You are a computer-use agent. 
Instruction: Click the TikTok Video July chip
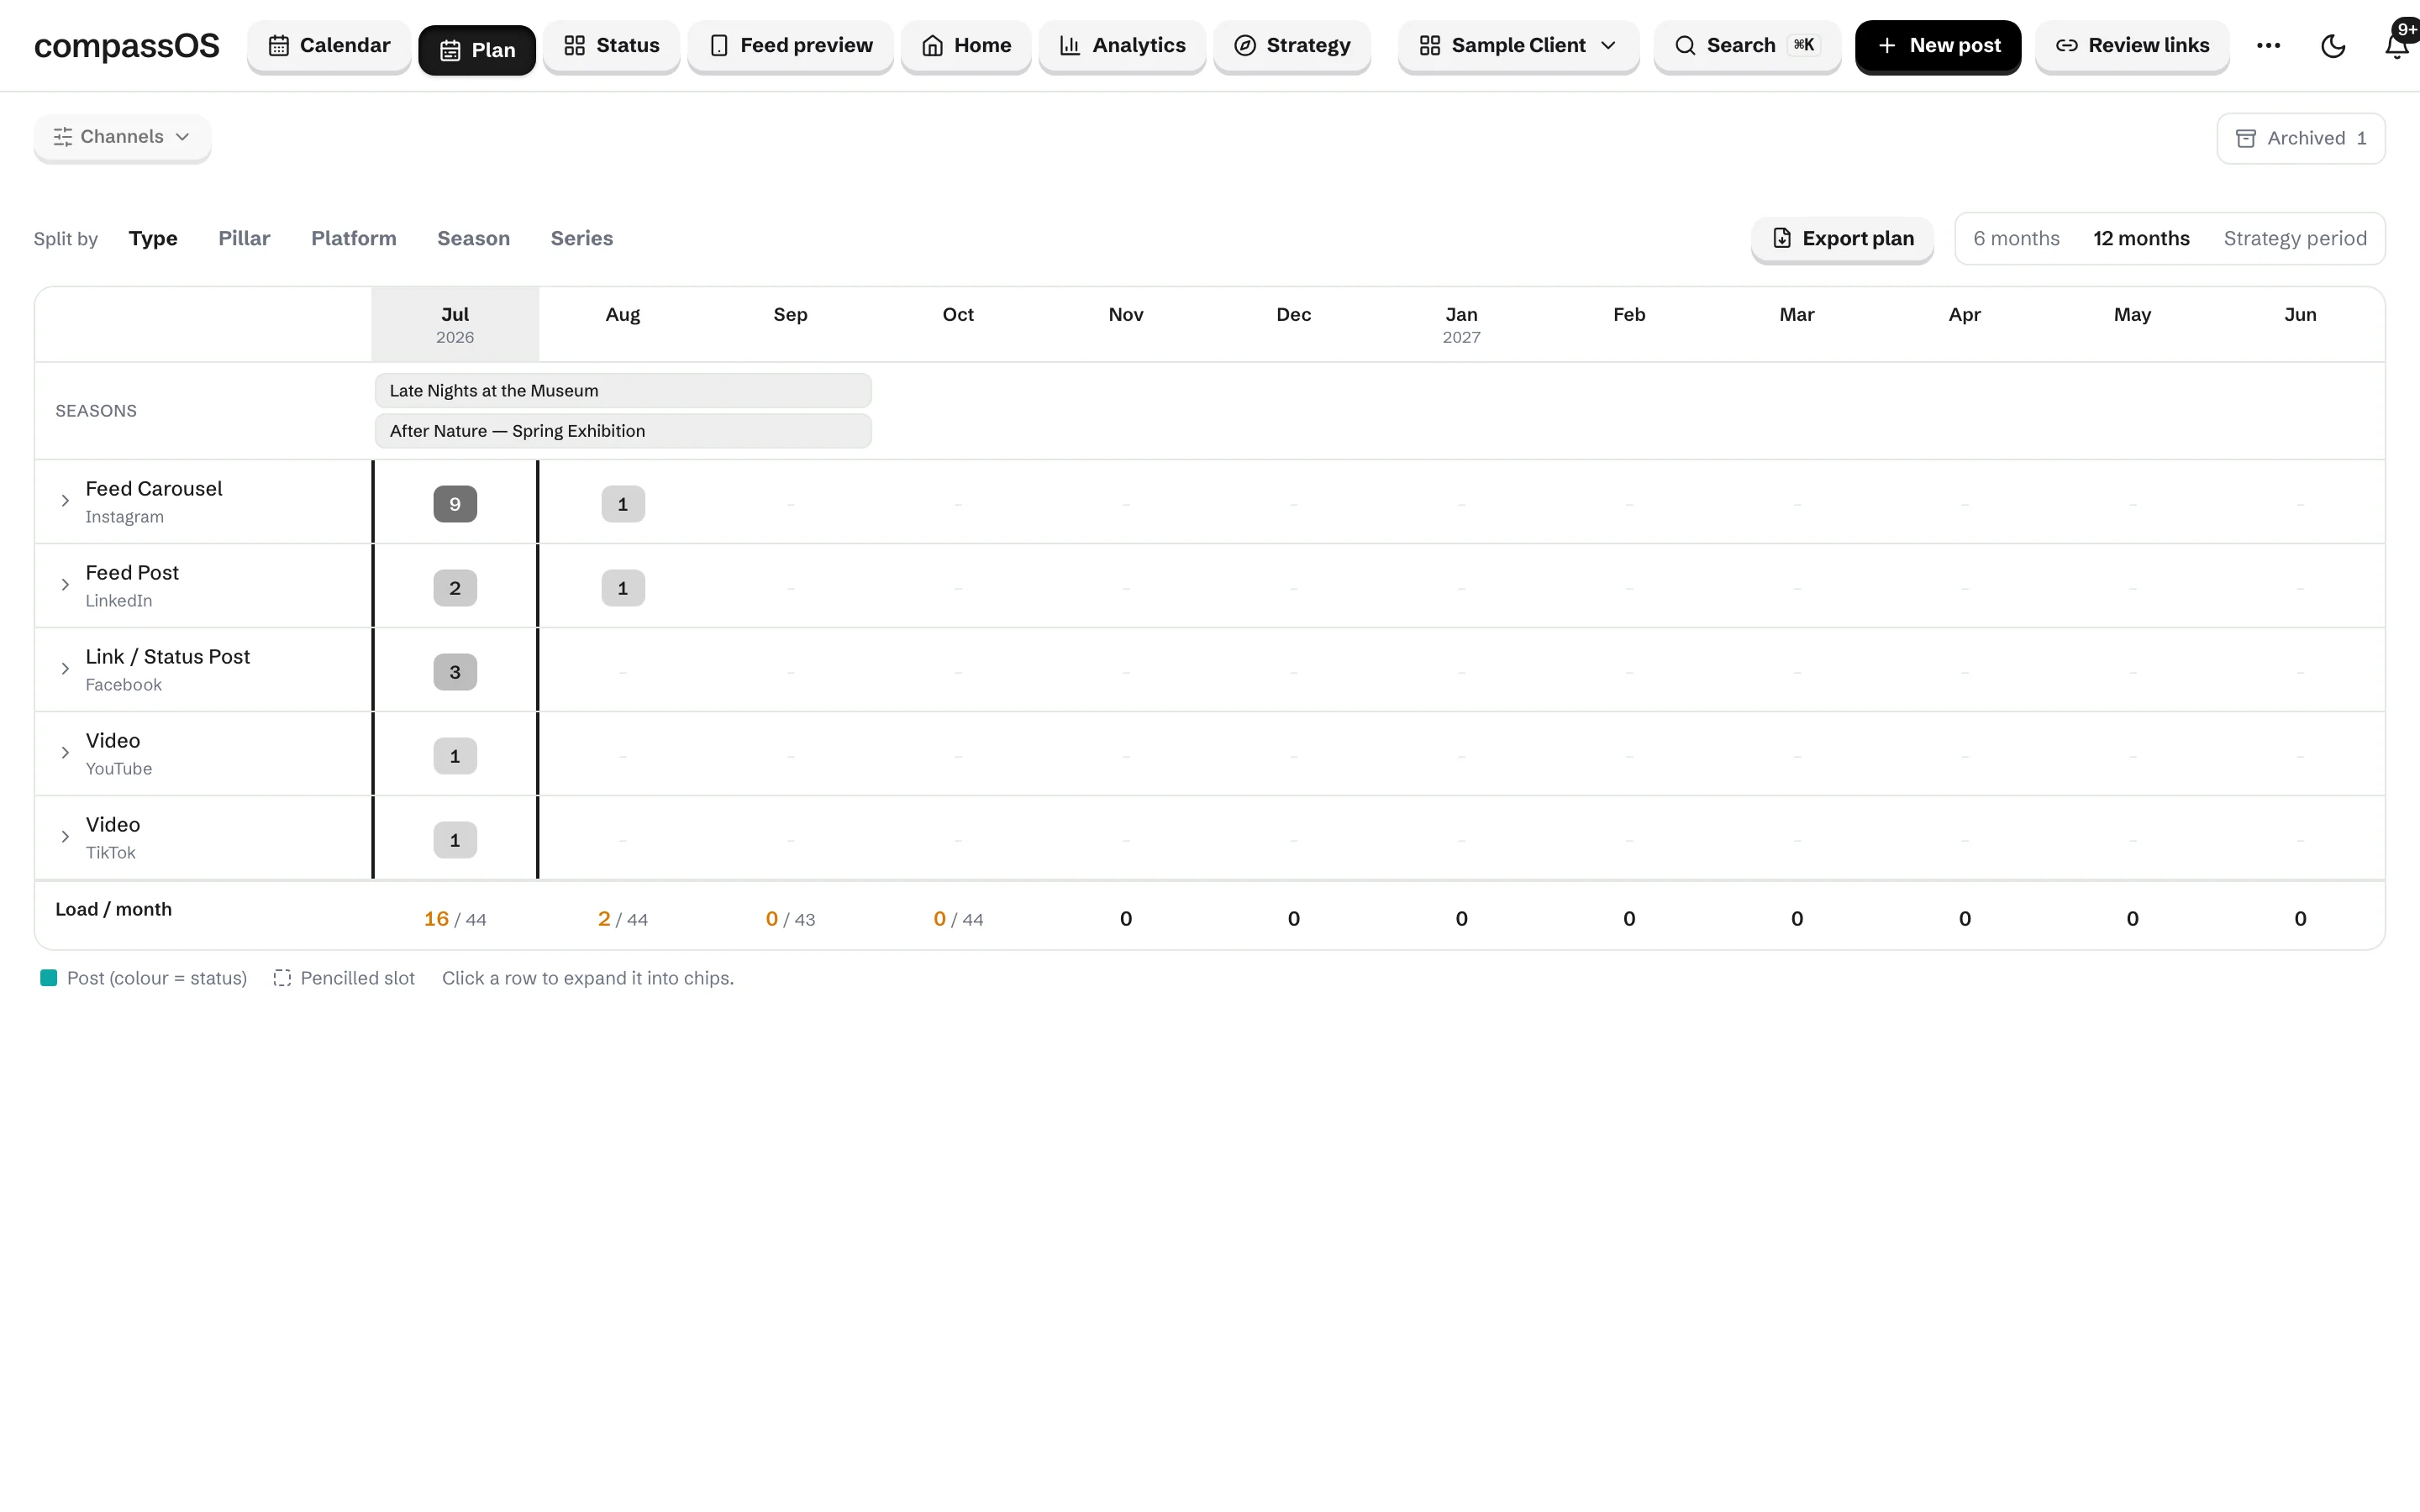455,840
